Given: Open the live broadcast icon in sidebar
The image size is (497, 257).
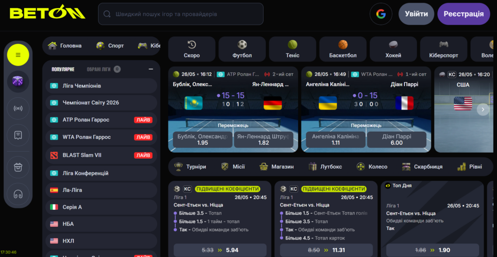Looking at the screenshot, I should 18,108.
